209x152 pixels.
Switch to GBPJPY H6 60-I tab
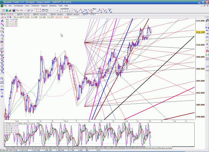click(x=74, y=14)
